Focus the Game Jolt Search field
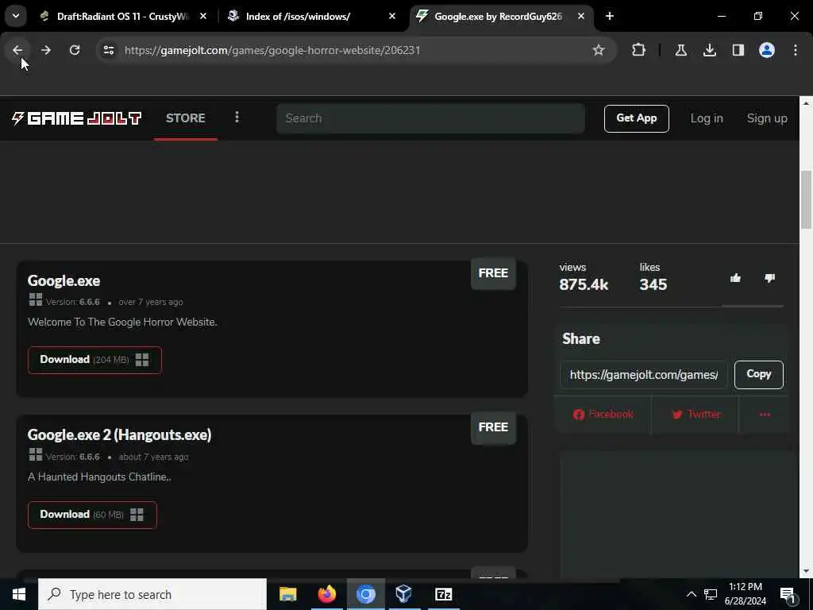 click(x=430, y=118)
